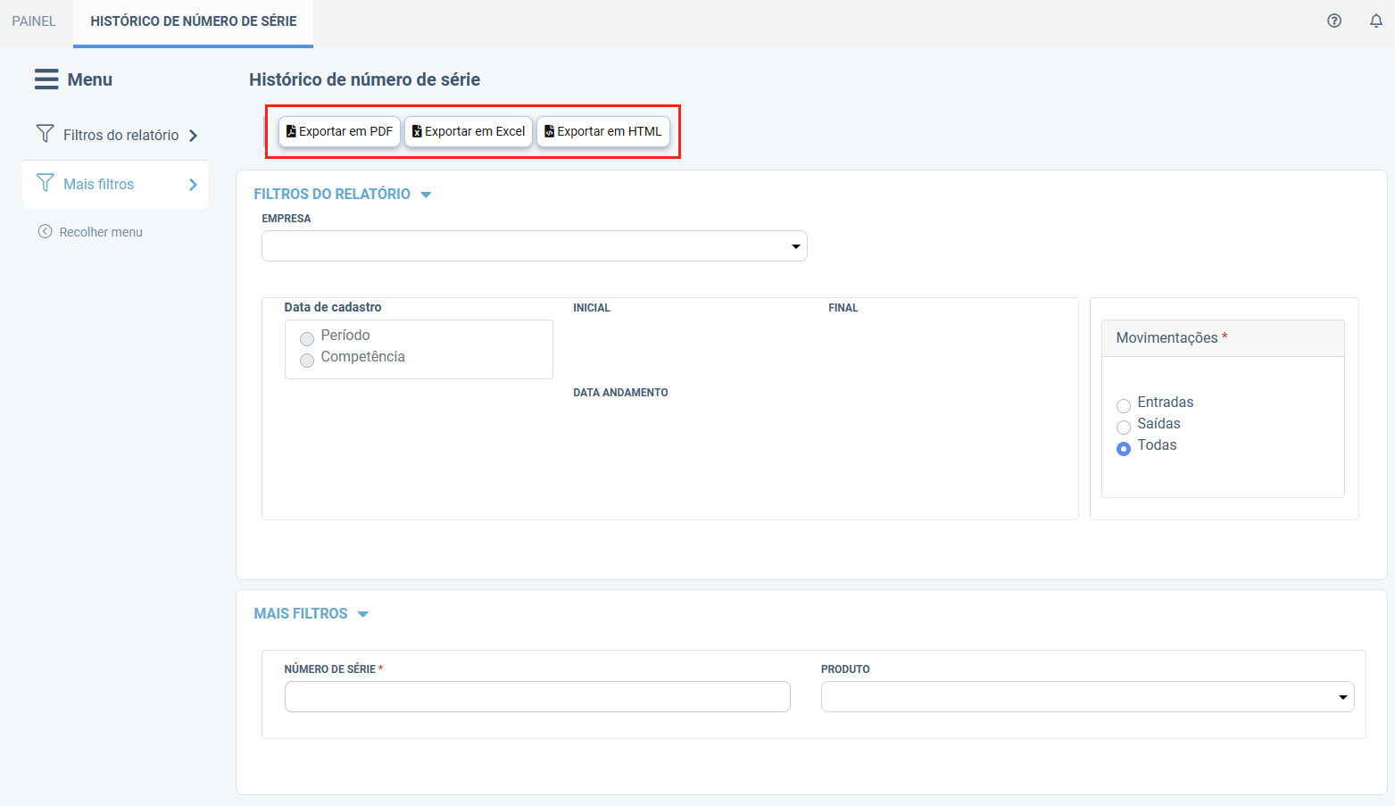Click the funnel icon beside Filtros do relatório
The width and height of the screenshot is (1395, 806).
pyautogui.click(x=45, y=134)
